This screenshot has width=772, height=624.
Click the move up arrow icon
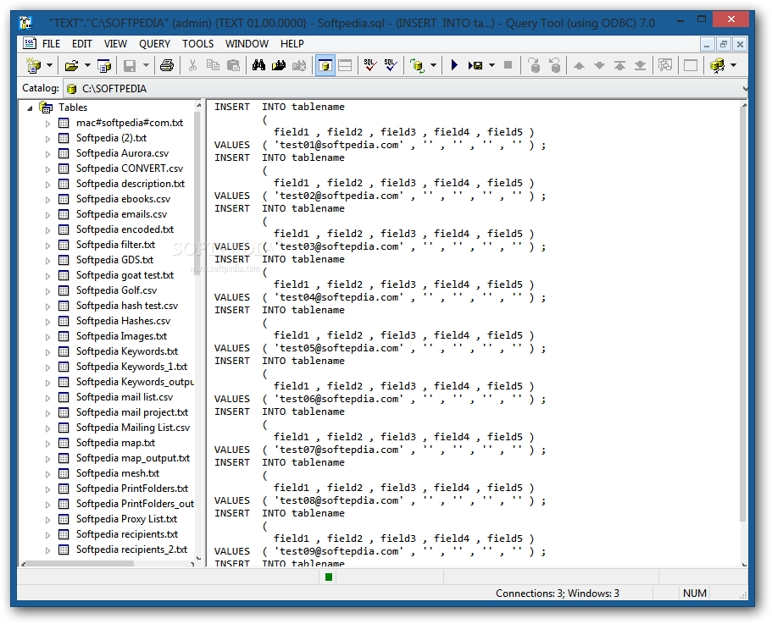[x=579, y=65]
